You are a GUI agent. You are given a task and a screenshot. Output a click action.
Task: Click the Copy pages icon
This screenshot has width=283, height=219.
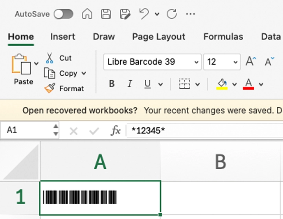pos(50,73)
